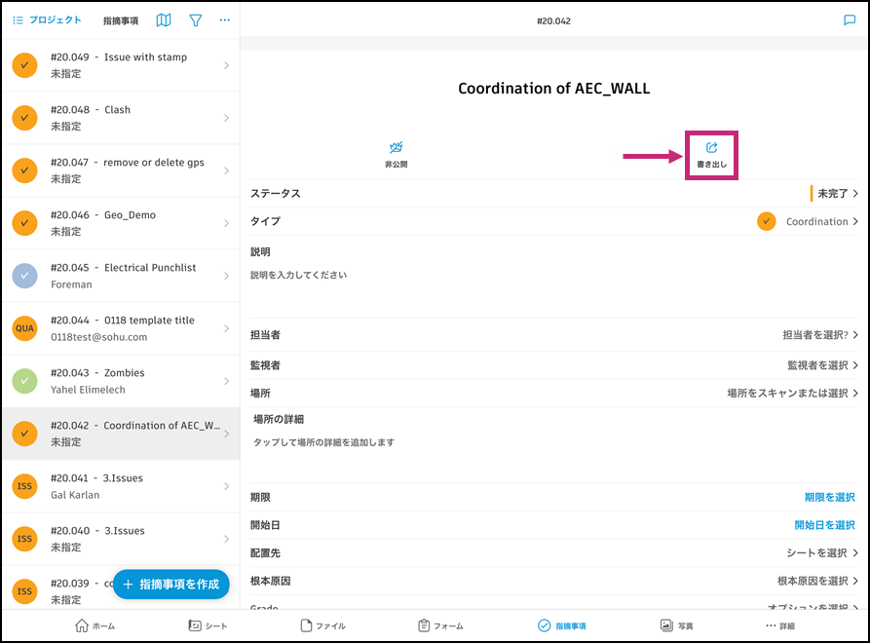
Task: Go to the 指摘事項 bottom tab
Action: [x=562, y=625]
